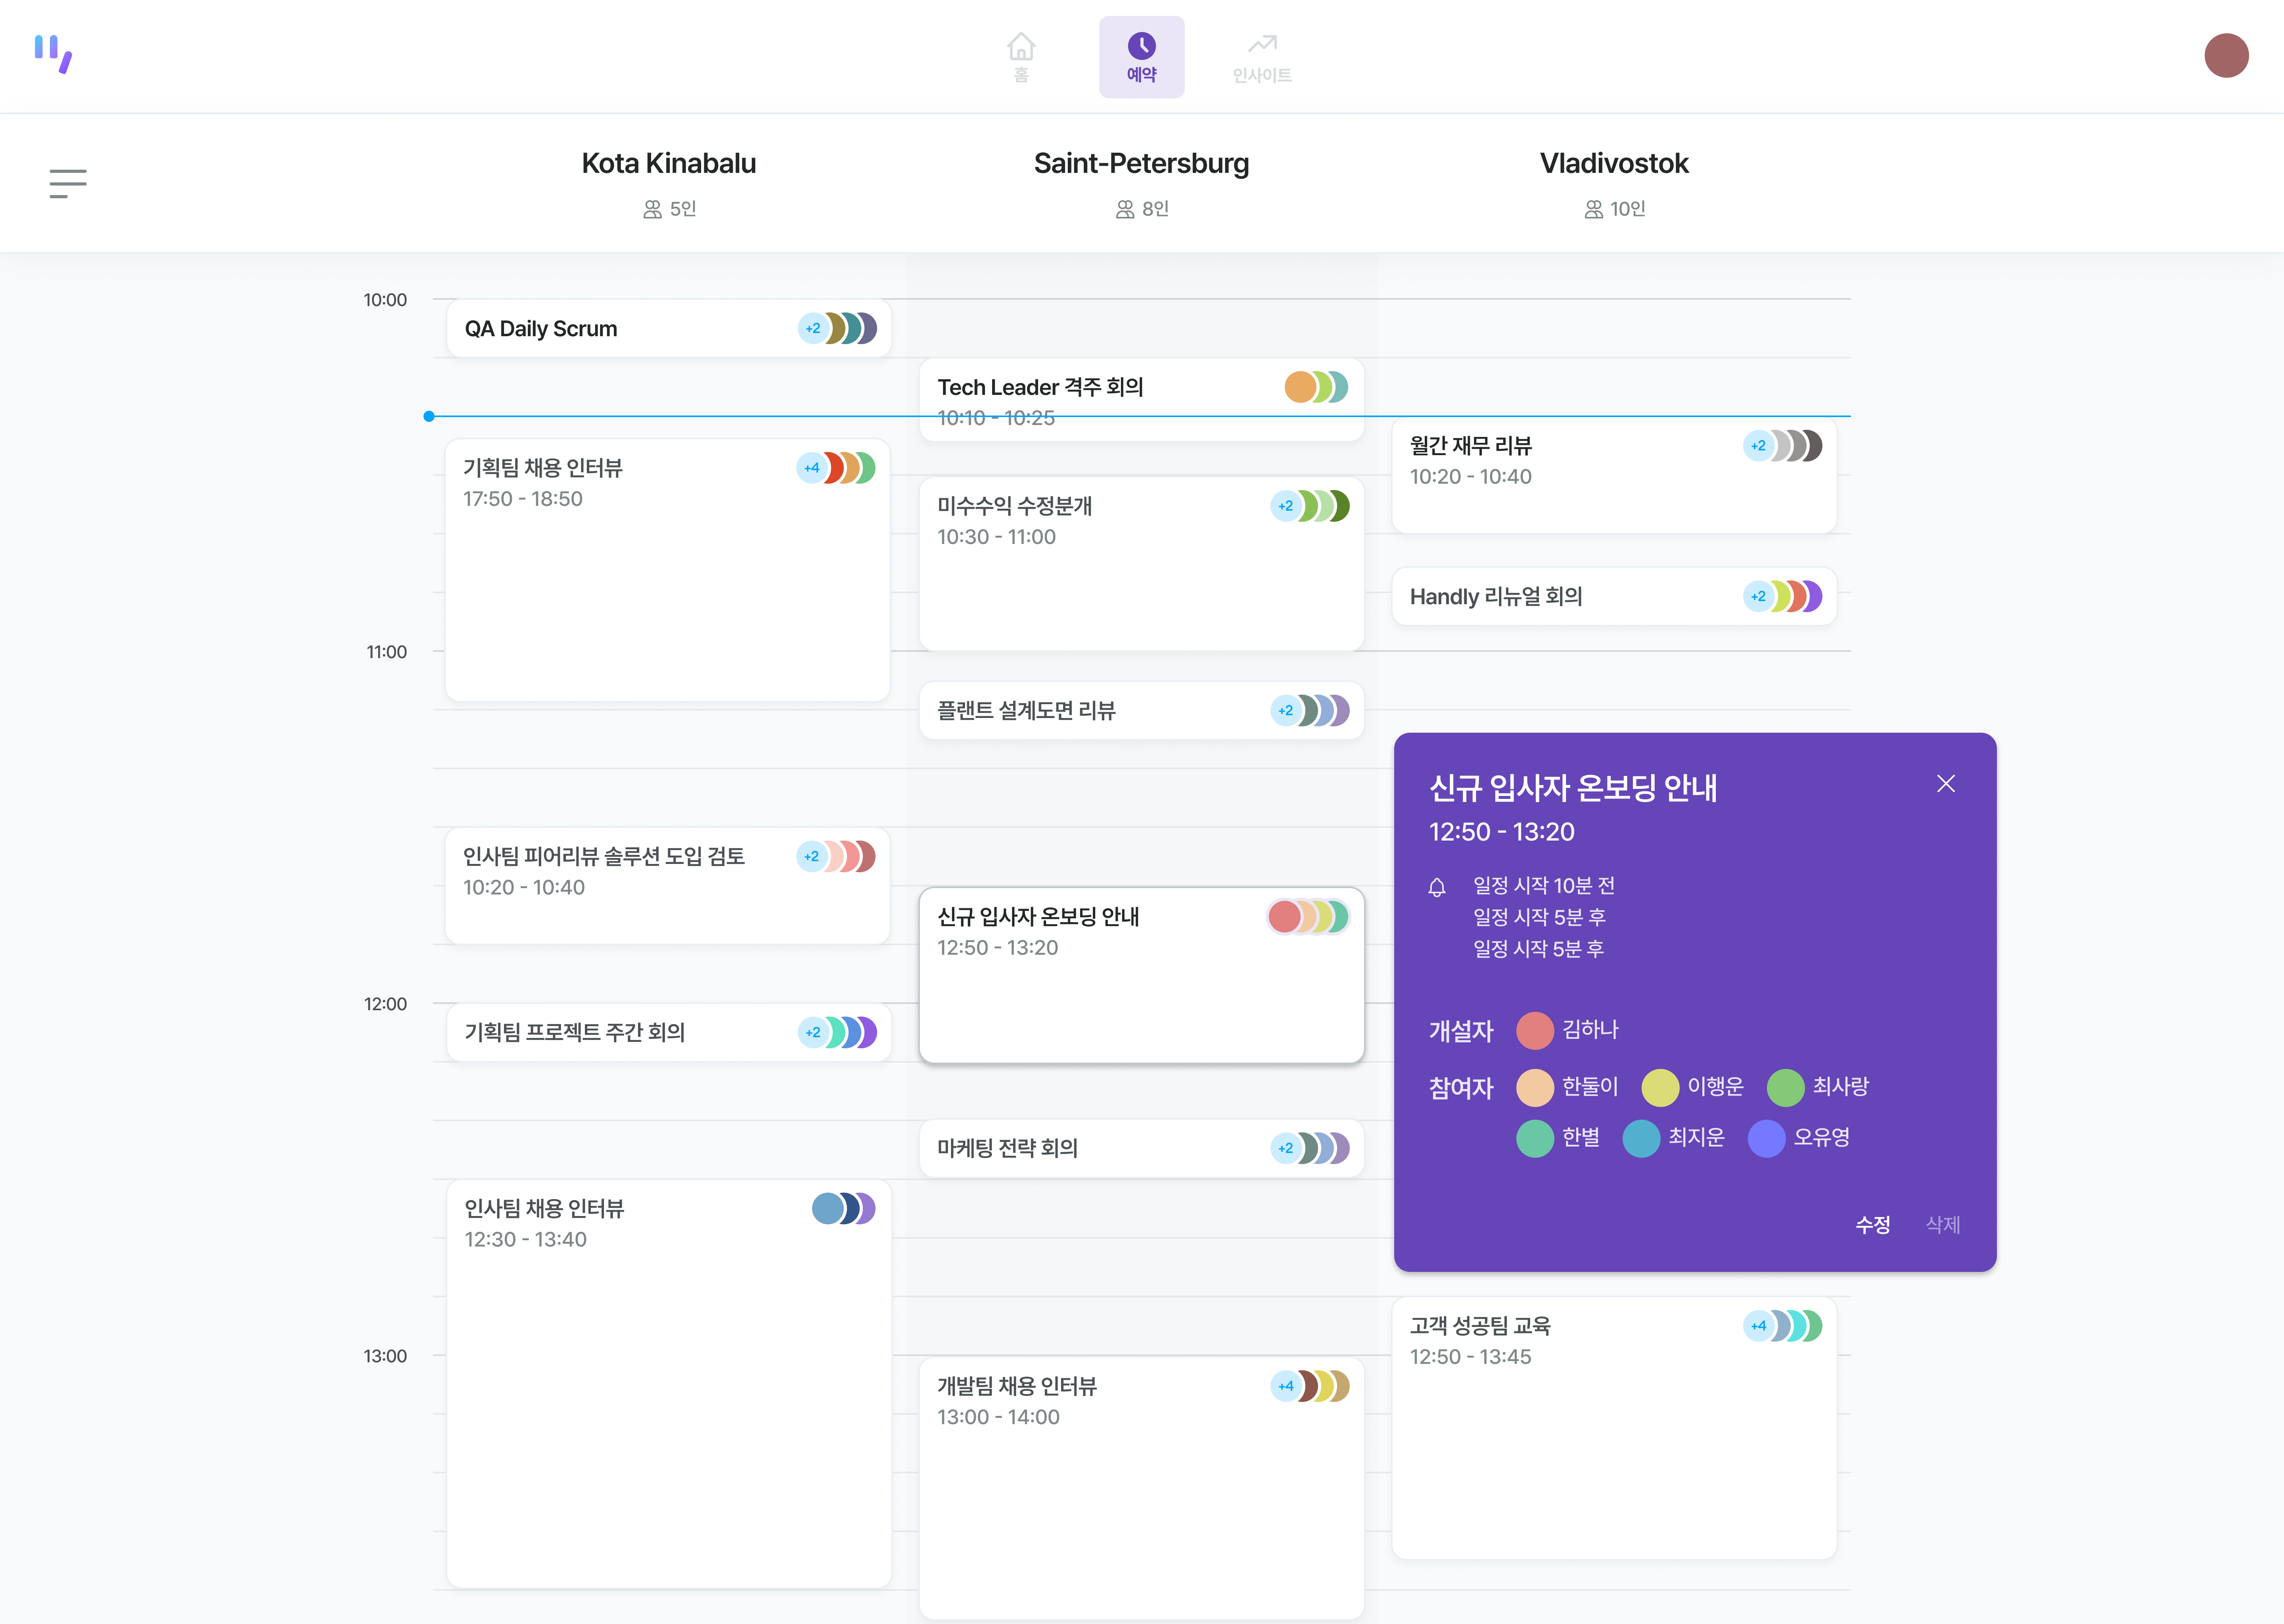2284x1624 pixels.
Task: Open the 인사이트 insights tab
Action: [x=1262, y=57]
